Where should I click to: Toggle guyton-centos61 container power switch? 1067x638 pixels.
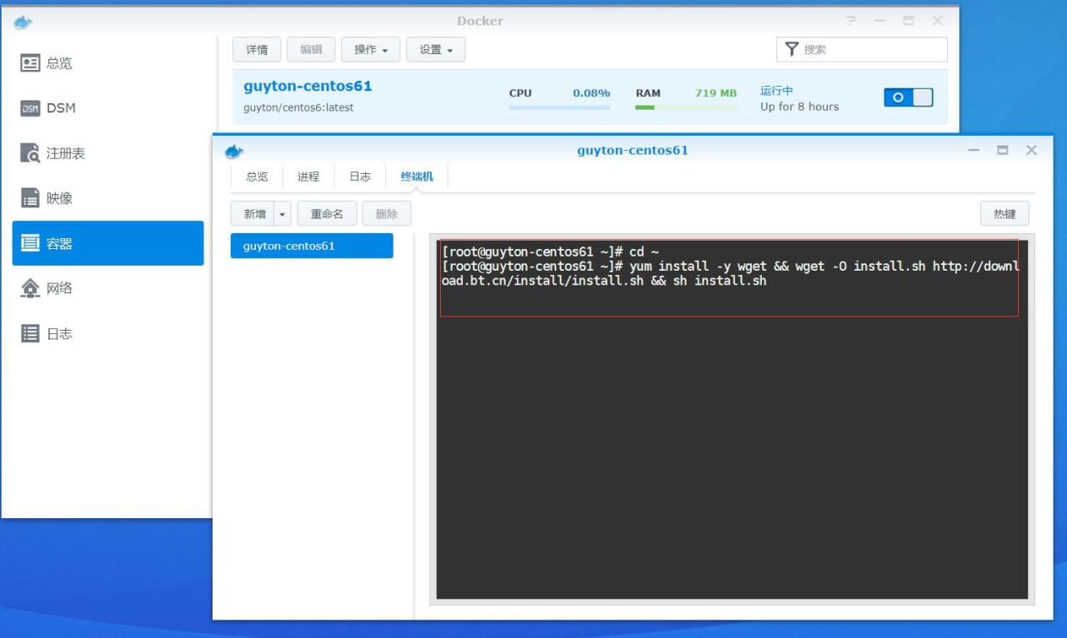coord(908,97)
